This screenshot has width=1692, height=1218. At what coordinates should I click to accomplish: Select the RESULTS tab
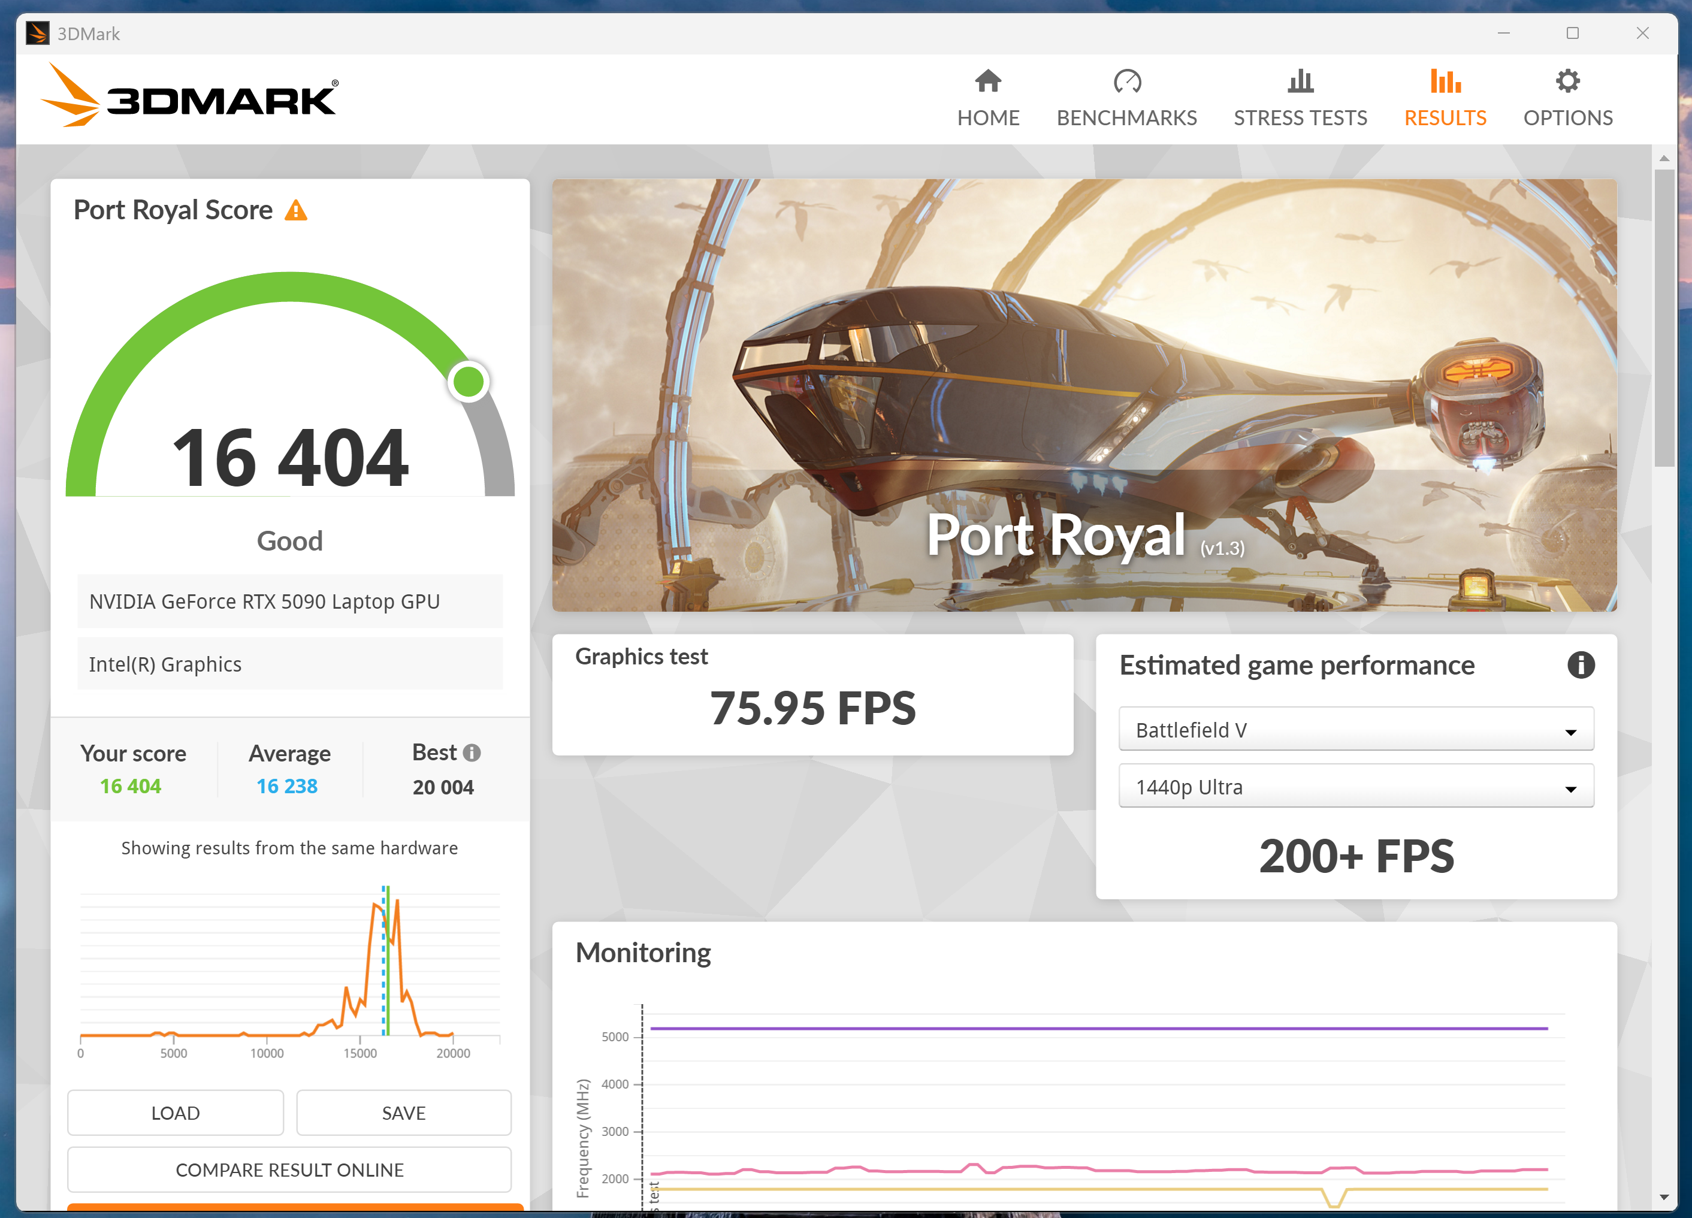1445,98
